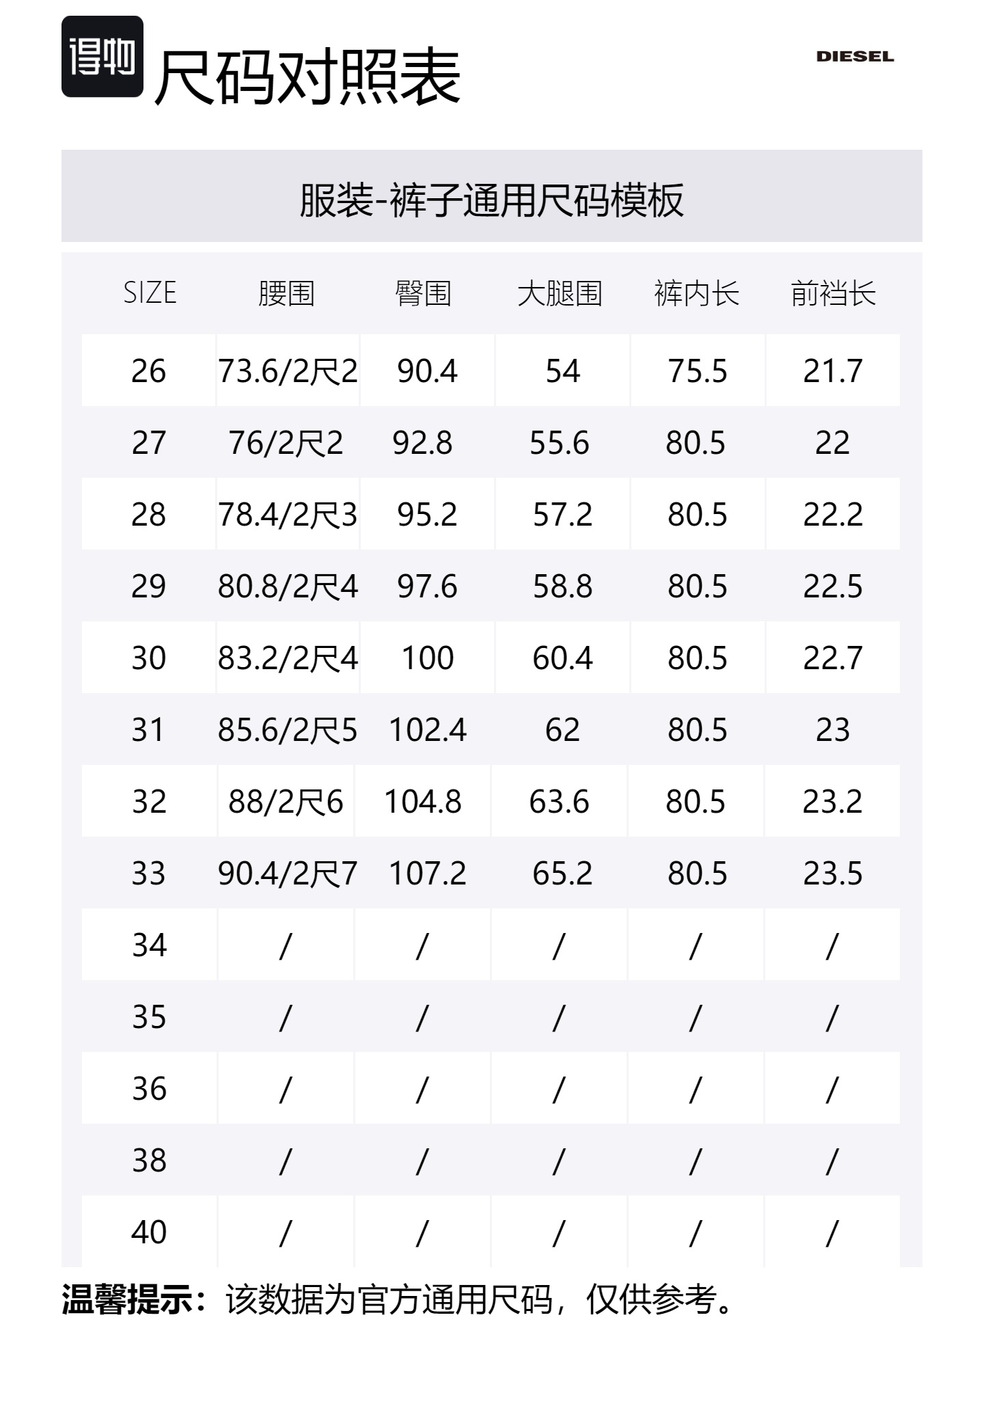986x1419 pixels.
Task: Click the 裤内长 column header
Action: (696, 293)
